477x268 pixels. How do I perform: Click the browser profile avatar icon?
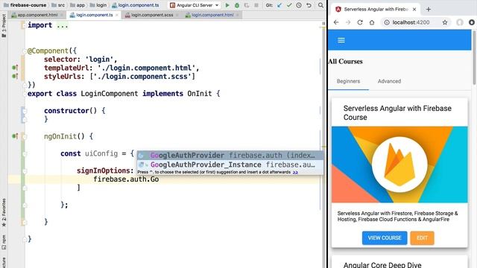point(460,22)
